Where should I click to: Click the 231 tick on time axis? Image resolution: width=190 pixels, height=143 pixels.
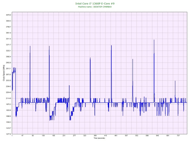tap(64, 136)
